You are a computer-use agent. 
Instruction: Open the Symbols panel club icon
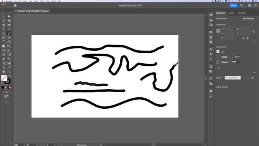pos(211,42)
